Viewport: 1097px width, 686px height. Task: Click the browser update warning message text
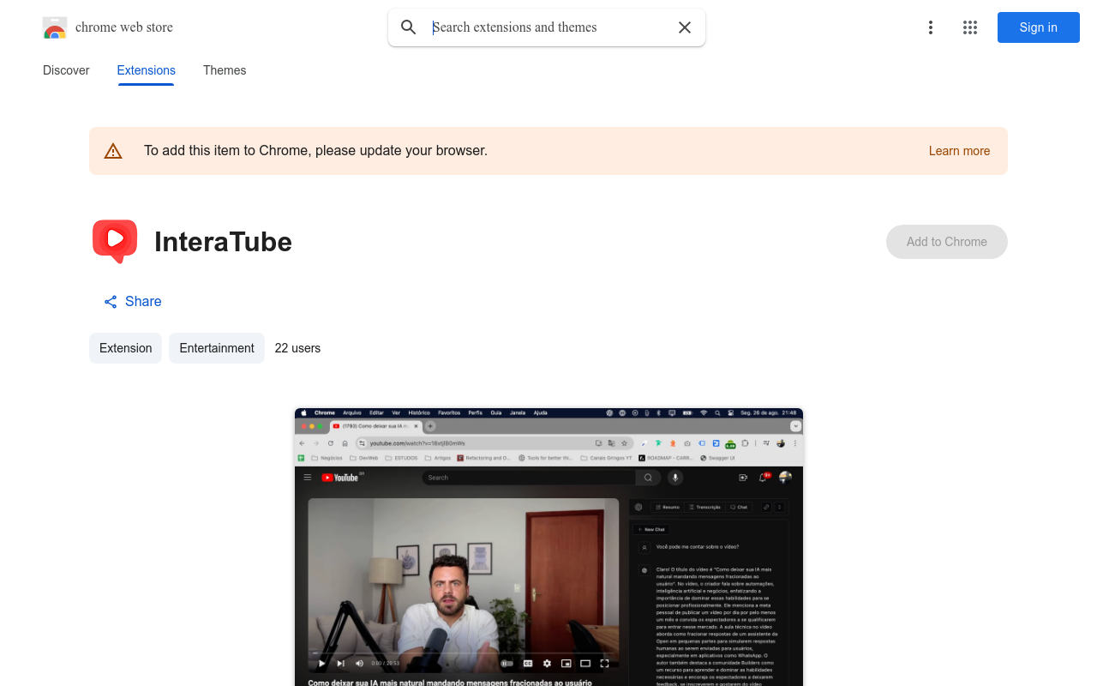point(315,151)
